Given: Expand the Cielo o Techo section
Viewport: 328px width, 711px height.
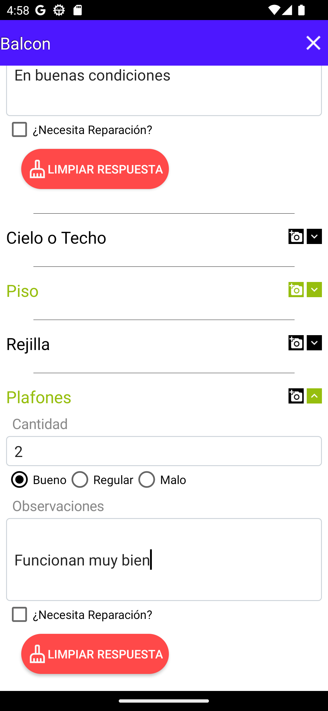Looking at the screenshot, I should tap(314, 237).
